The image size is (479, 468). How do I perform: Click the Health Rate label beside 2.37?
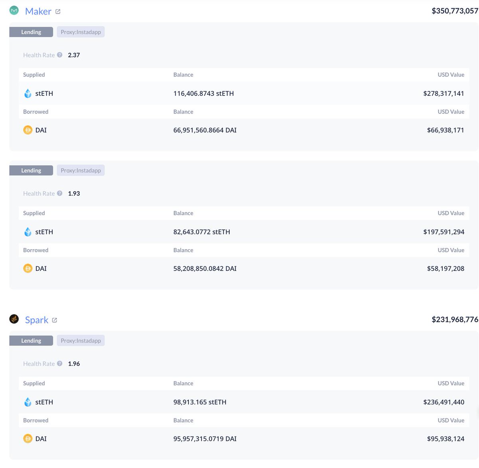tap(39, 55)
